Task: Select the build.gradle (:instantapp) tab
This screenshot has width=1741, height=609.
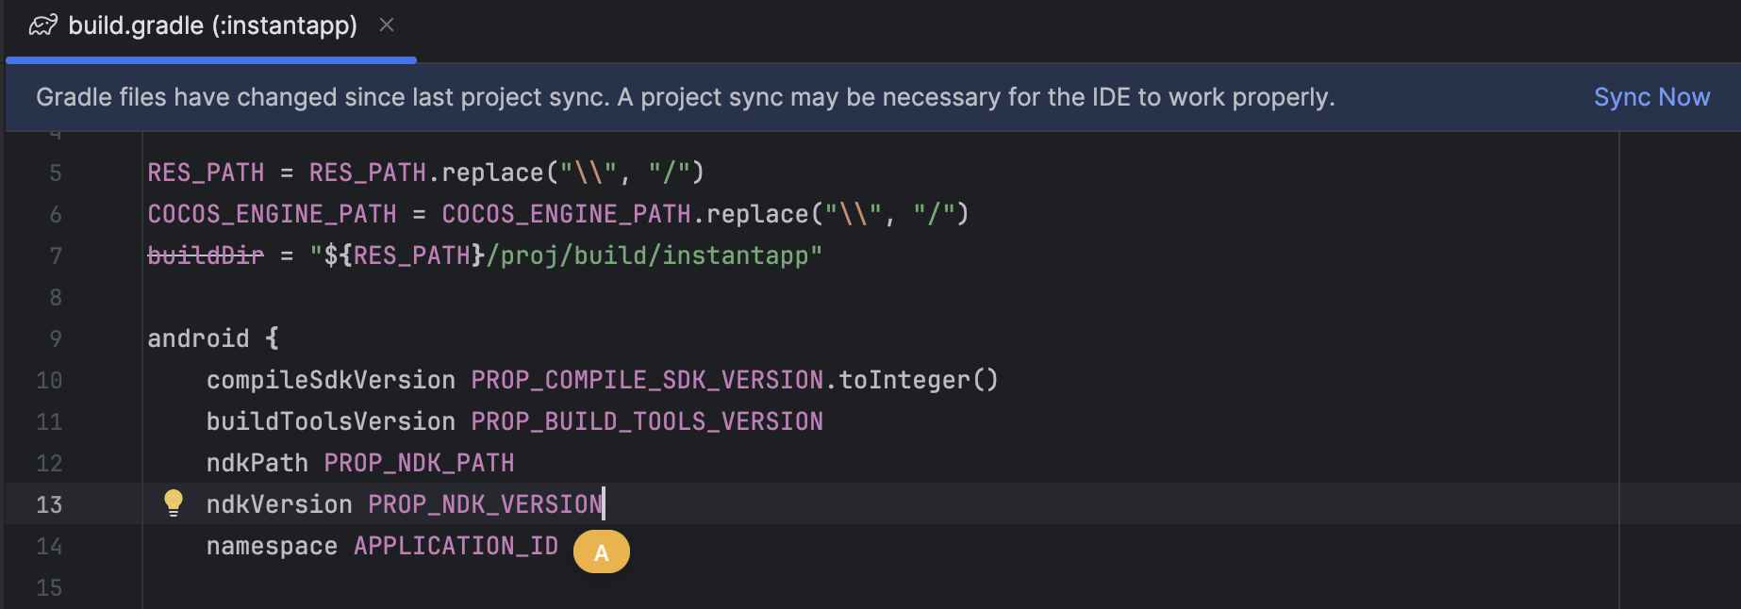Action: click(211, 28)
